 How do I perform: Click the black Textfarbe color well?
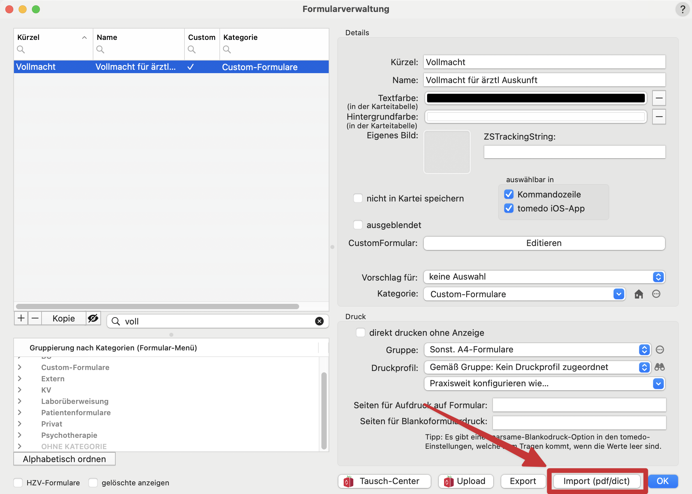click(535, 98)
